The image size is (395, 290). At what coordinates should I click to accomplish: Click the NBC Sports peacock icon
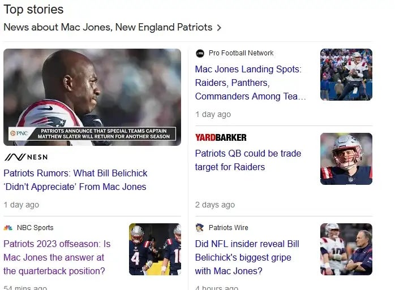click(8, 228)
